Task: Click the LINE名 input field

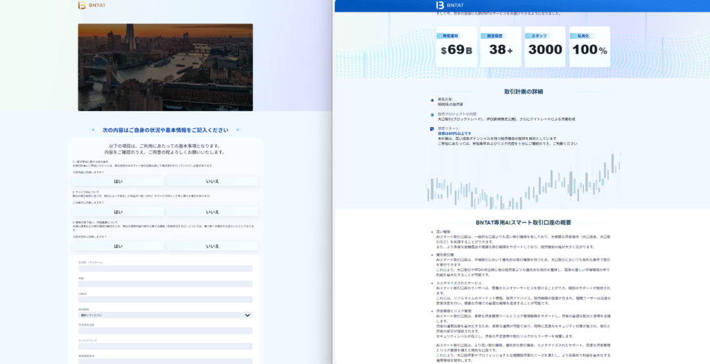Action: pyautogui.click(x=165, y=299)
